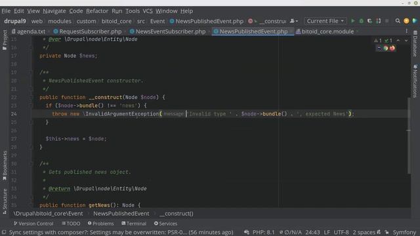420x236 pixels.
Task: Open the Bookmarks tool window
Action: (x=5, y=166)
